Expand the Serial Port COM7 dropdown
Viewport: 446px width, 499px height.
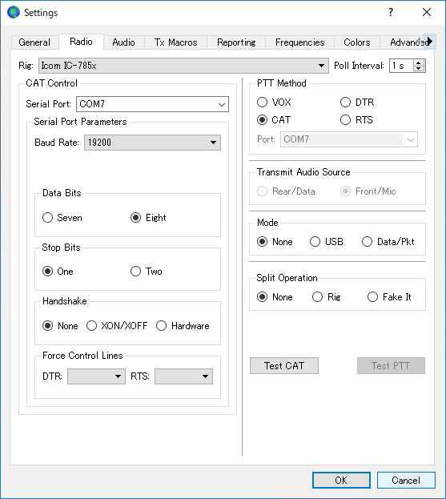coord(152,104)
